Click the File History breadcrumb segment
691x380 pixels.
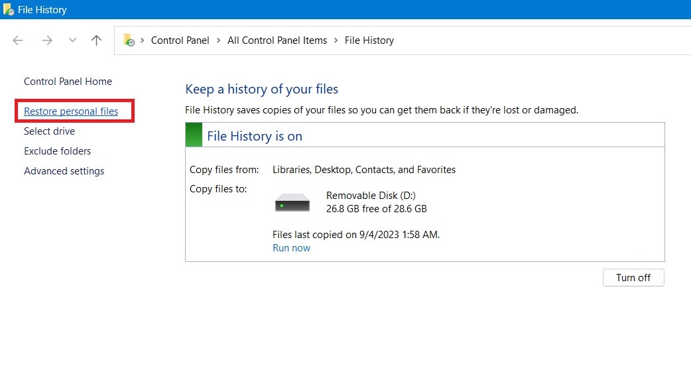coord(369,40)
